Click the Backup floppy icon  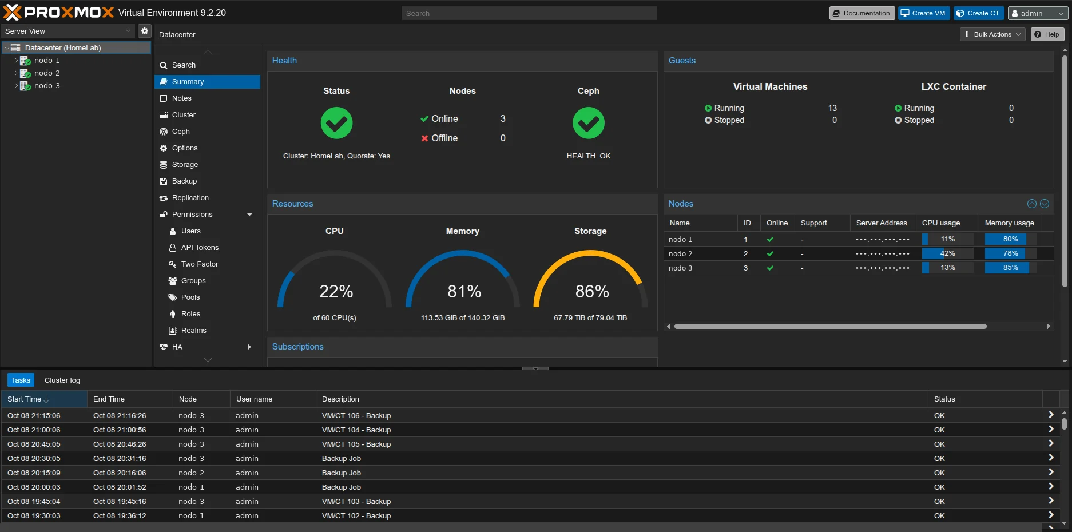coord(164,181)
